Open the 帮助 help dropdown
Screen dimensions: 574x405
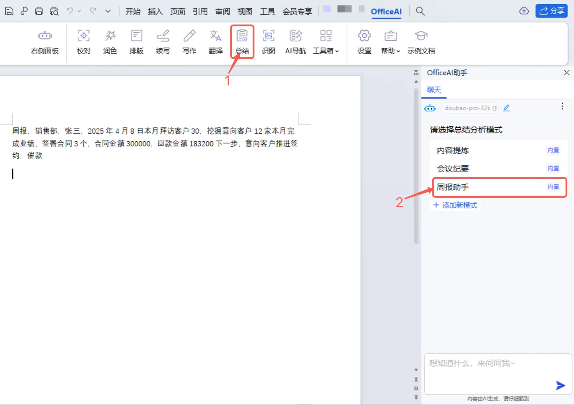click(x=390, y=42)
